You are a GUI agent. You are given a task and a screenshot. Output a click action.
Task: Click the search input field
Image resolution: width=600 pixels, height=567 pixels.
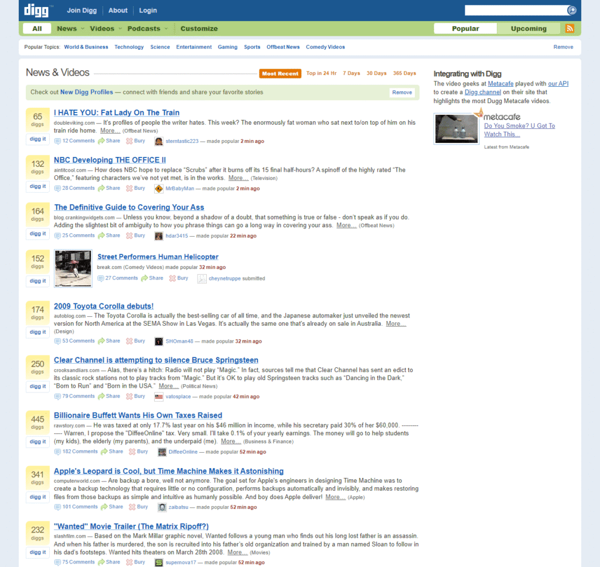[x=516, y=11]
